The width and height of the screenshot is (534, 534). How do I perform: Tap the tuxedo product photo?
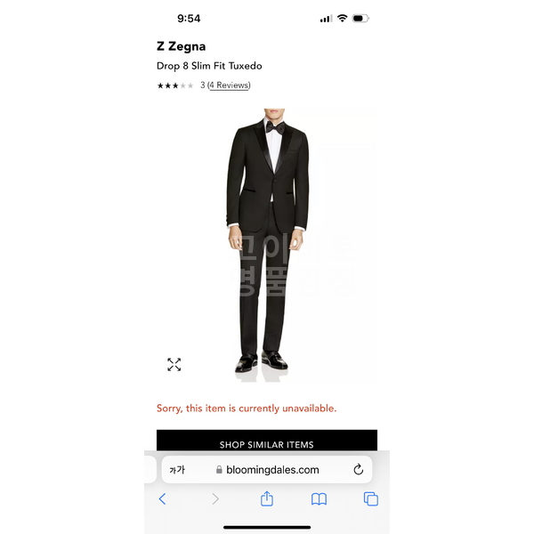click(x=267, y=246)
